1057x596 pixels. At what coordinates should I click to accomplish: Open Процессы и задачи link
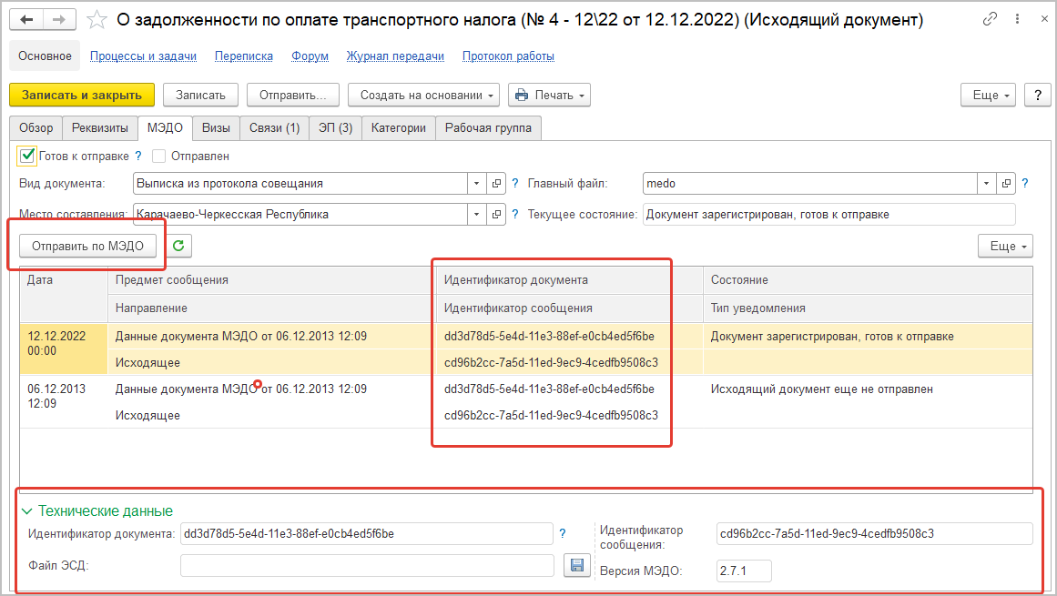(x=143, y=56)
